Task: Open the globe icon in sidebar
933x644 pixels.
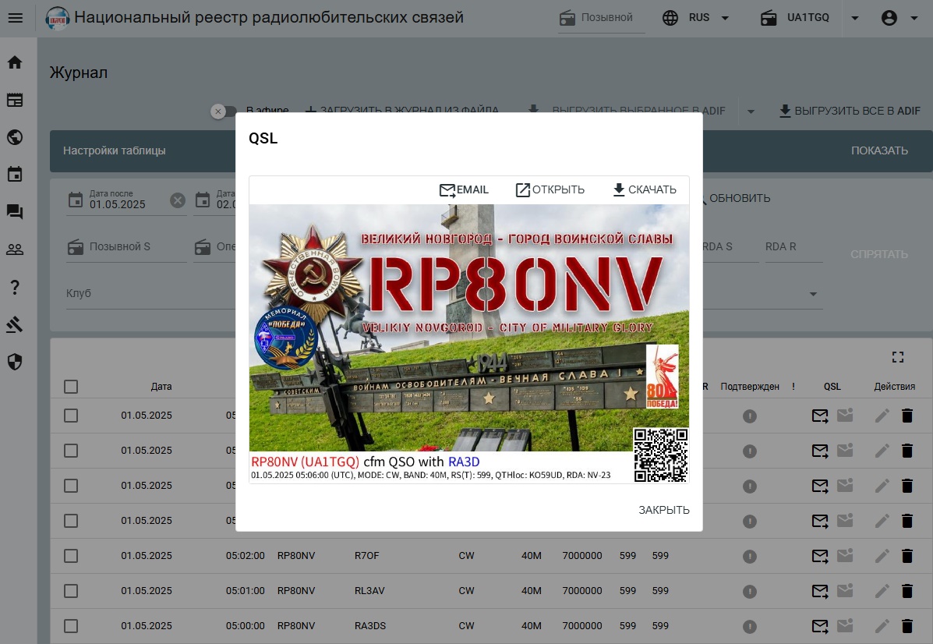Action: pyautogui.click(x=15, y=137)
